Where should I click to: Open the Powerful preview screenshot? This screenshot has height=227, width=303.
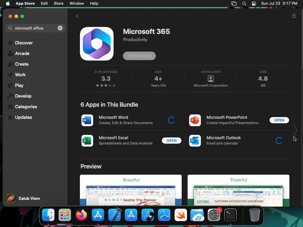click(238, 190)
